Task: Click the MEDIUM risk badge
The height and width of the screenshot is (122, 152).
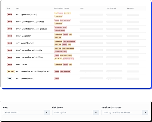Action: [x=11, y=72]
